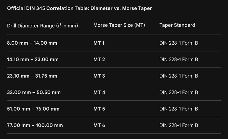Screen dimensions: 228x139
Task: Select the 51.00 mm – 76.00 mm cell
Action: pos(33,109)
